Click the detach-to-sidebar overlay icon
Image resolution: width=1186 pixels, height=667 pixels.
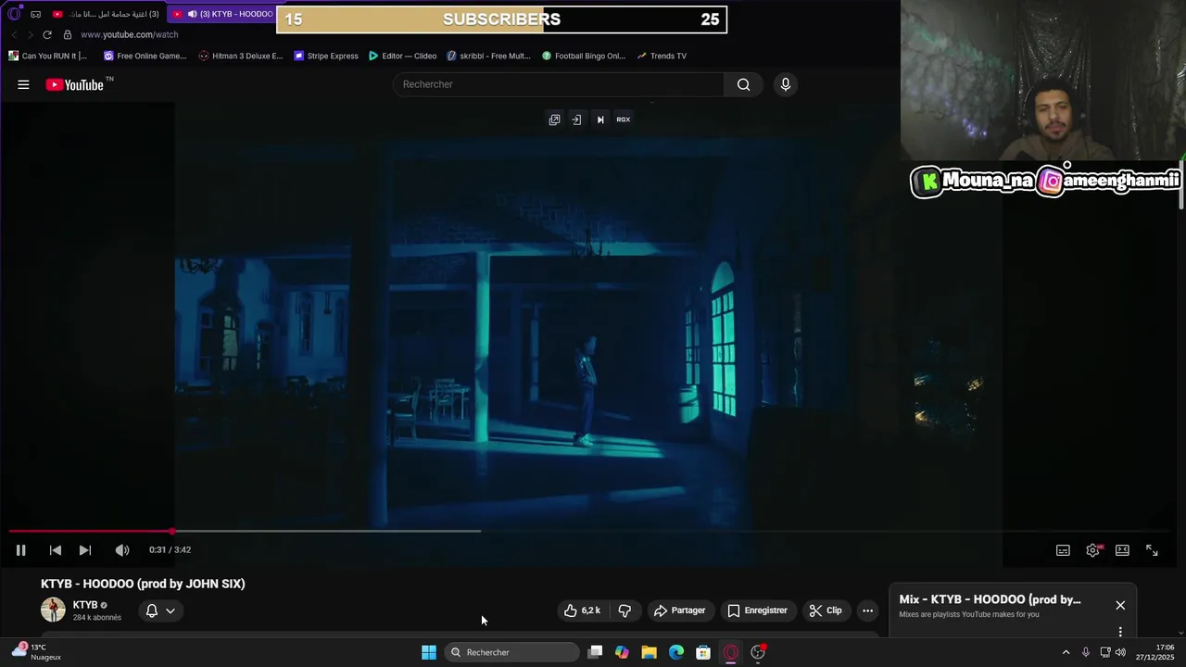point(576,120)
